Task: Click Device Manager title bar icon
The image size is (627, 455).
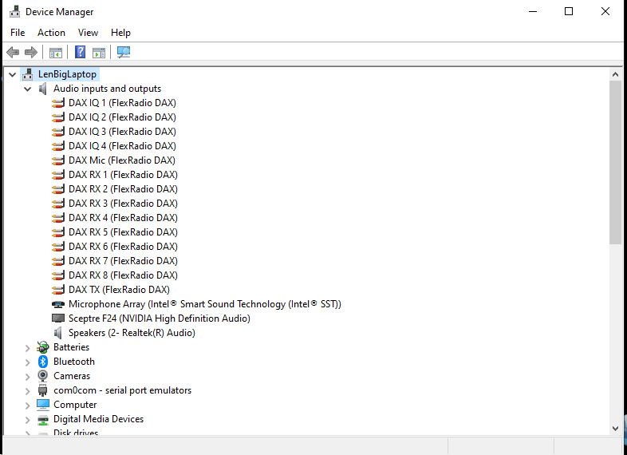Action: [x=15, y=12]
